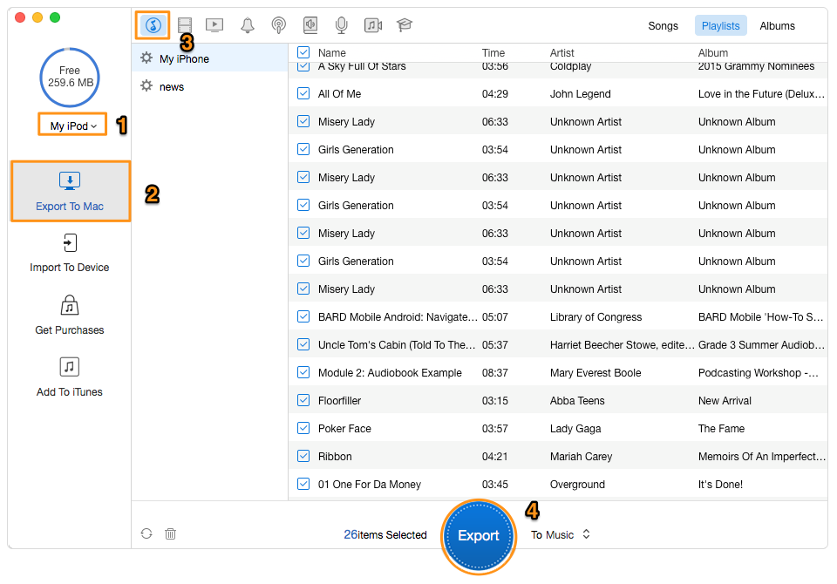837x584 pixels.
Task: Select the My iPhone playlist
Action: point(210,58)
